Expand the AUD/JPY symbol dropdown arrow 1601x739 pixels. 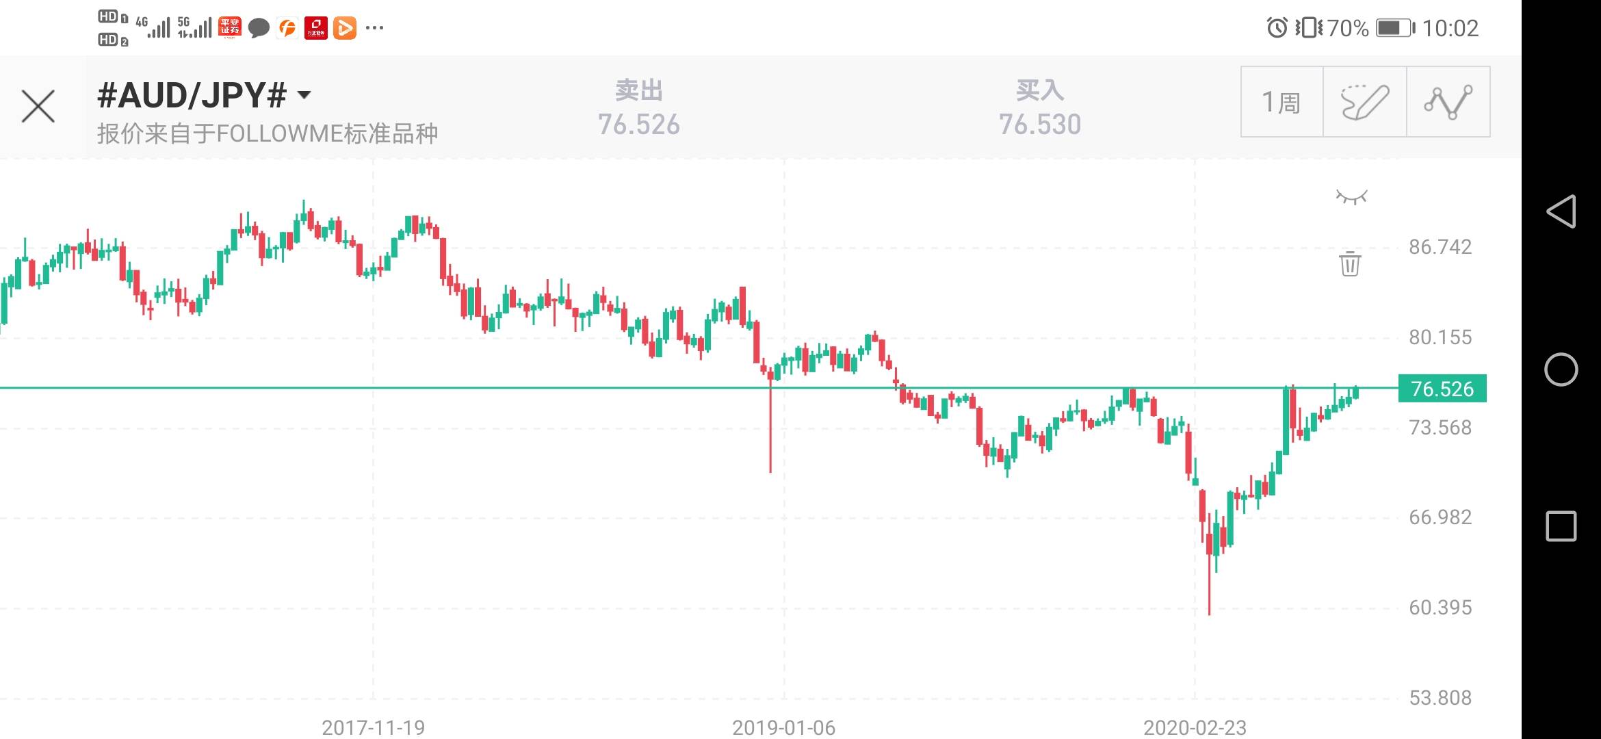(304, 95)
